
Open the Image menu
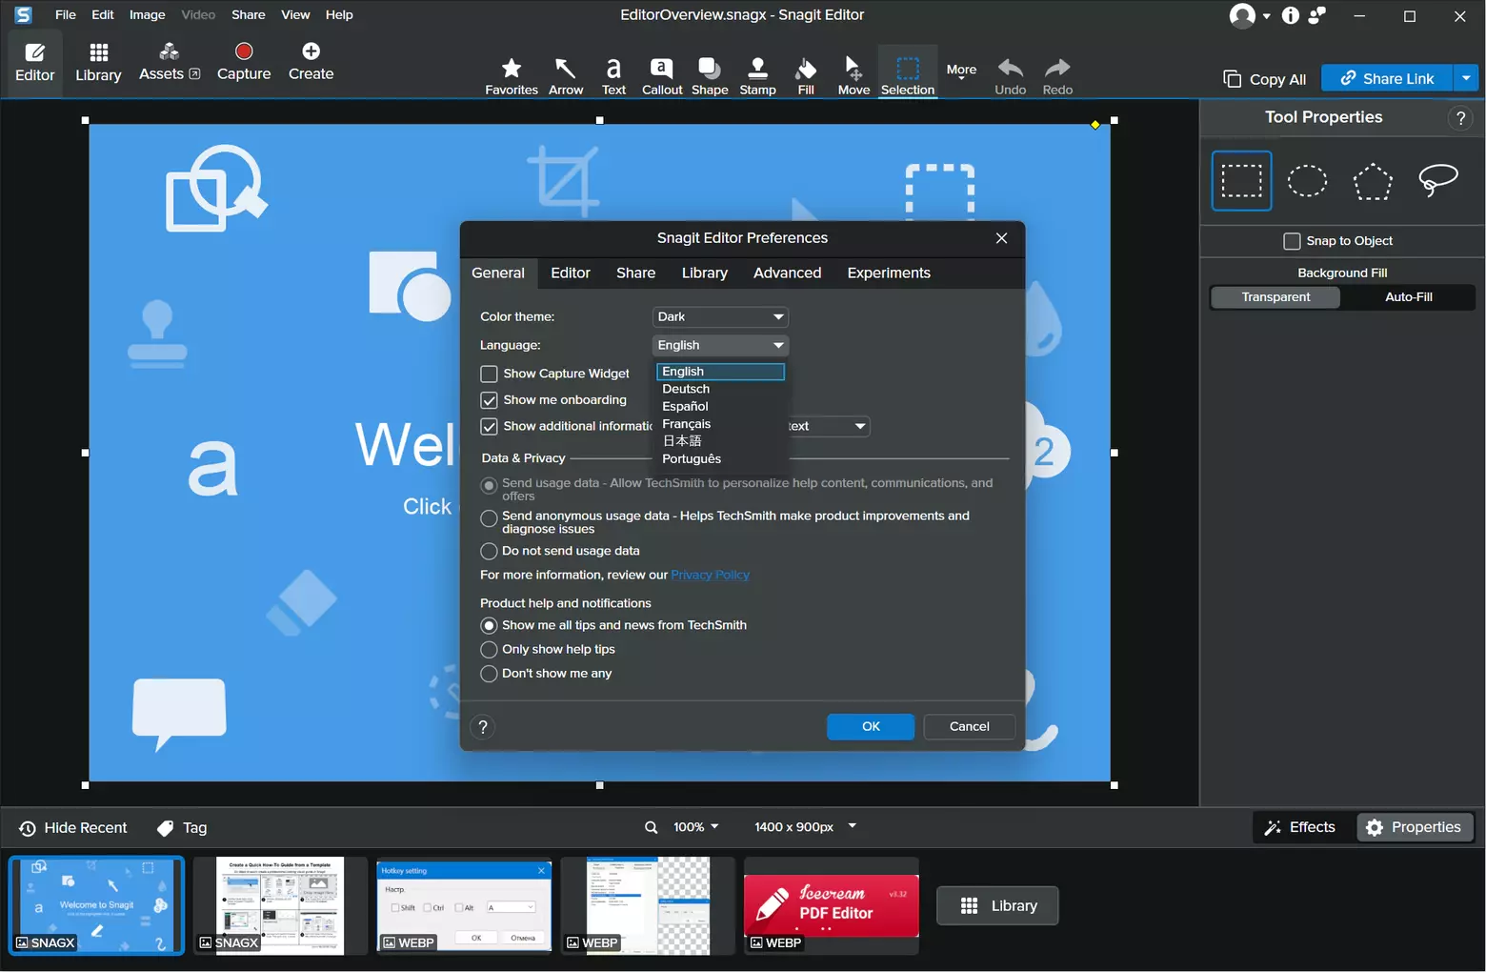tap(147, 15)
